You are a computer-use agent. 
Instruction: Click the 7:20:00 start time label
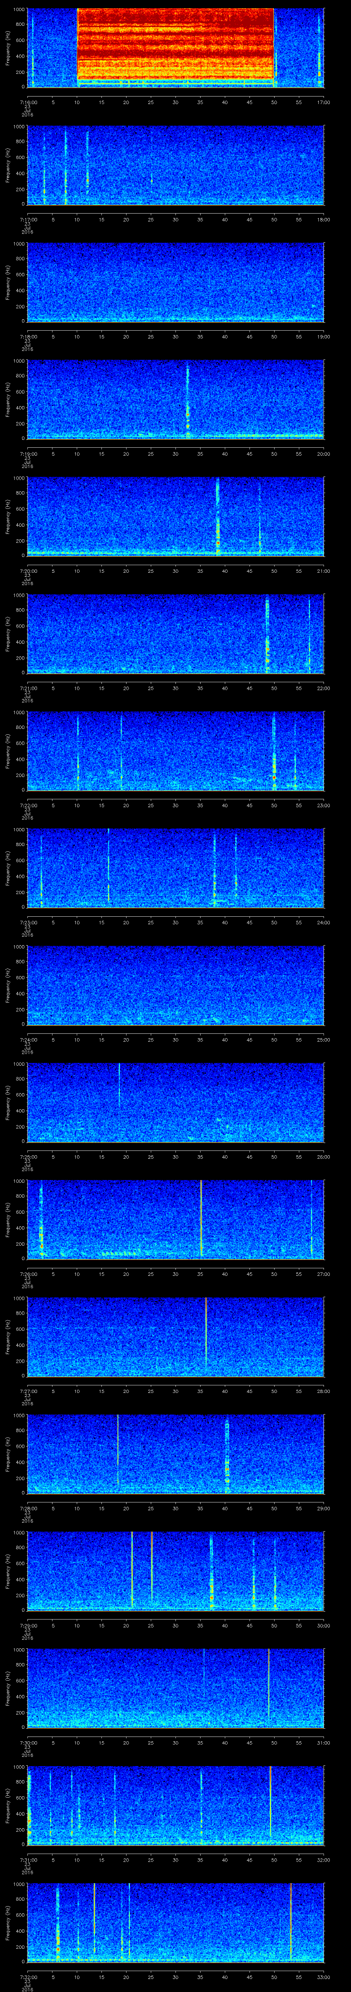click(28, 571)
